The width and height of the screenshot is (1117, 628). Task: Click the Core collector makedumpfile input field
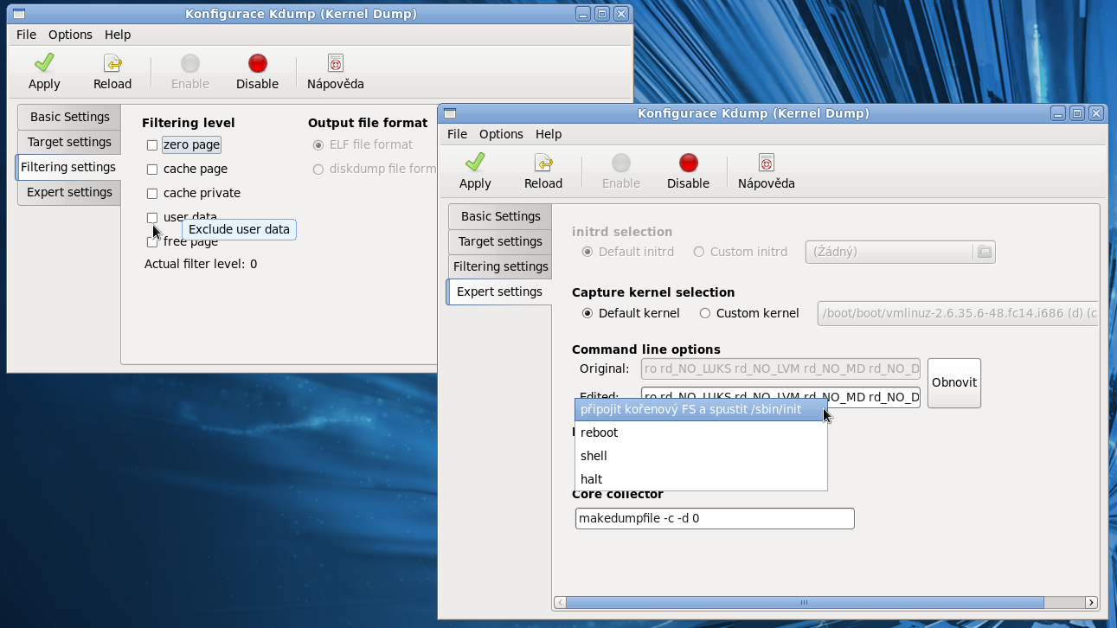tap(715, 518)
